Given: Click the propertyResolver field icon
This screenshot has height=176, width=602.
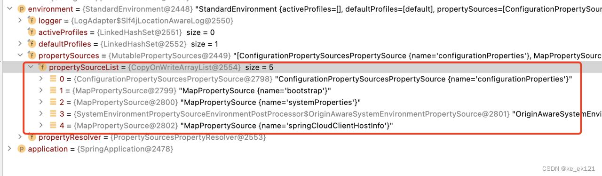Looking at the screenshot, I should [32, 137].
